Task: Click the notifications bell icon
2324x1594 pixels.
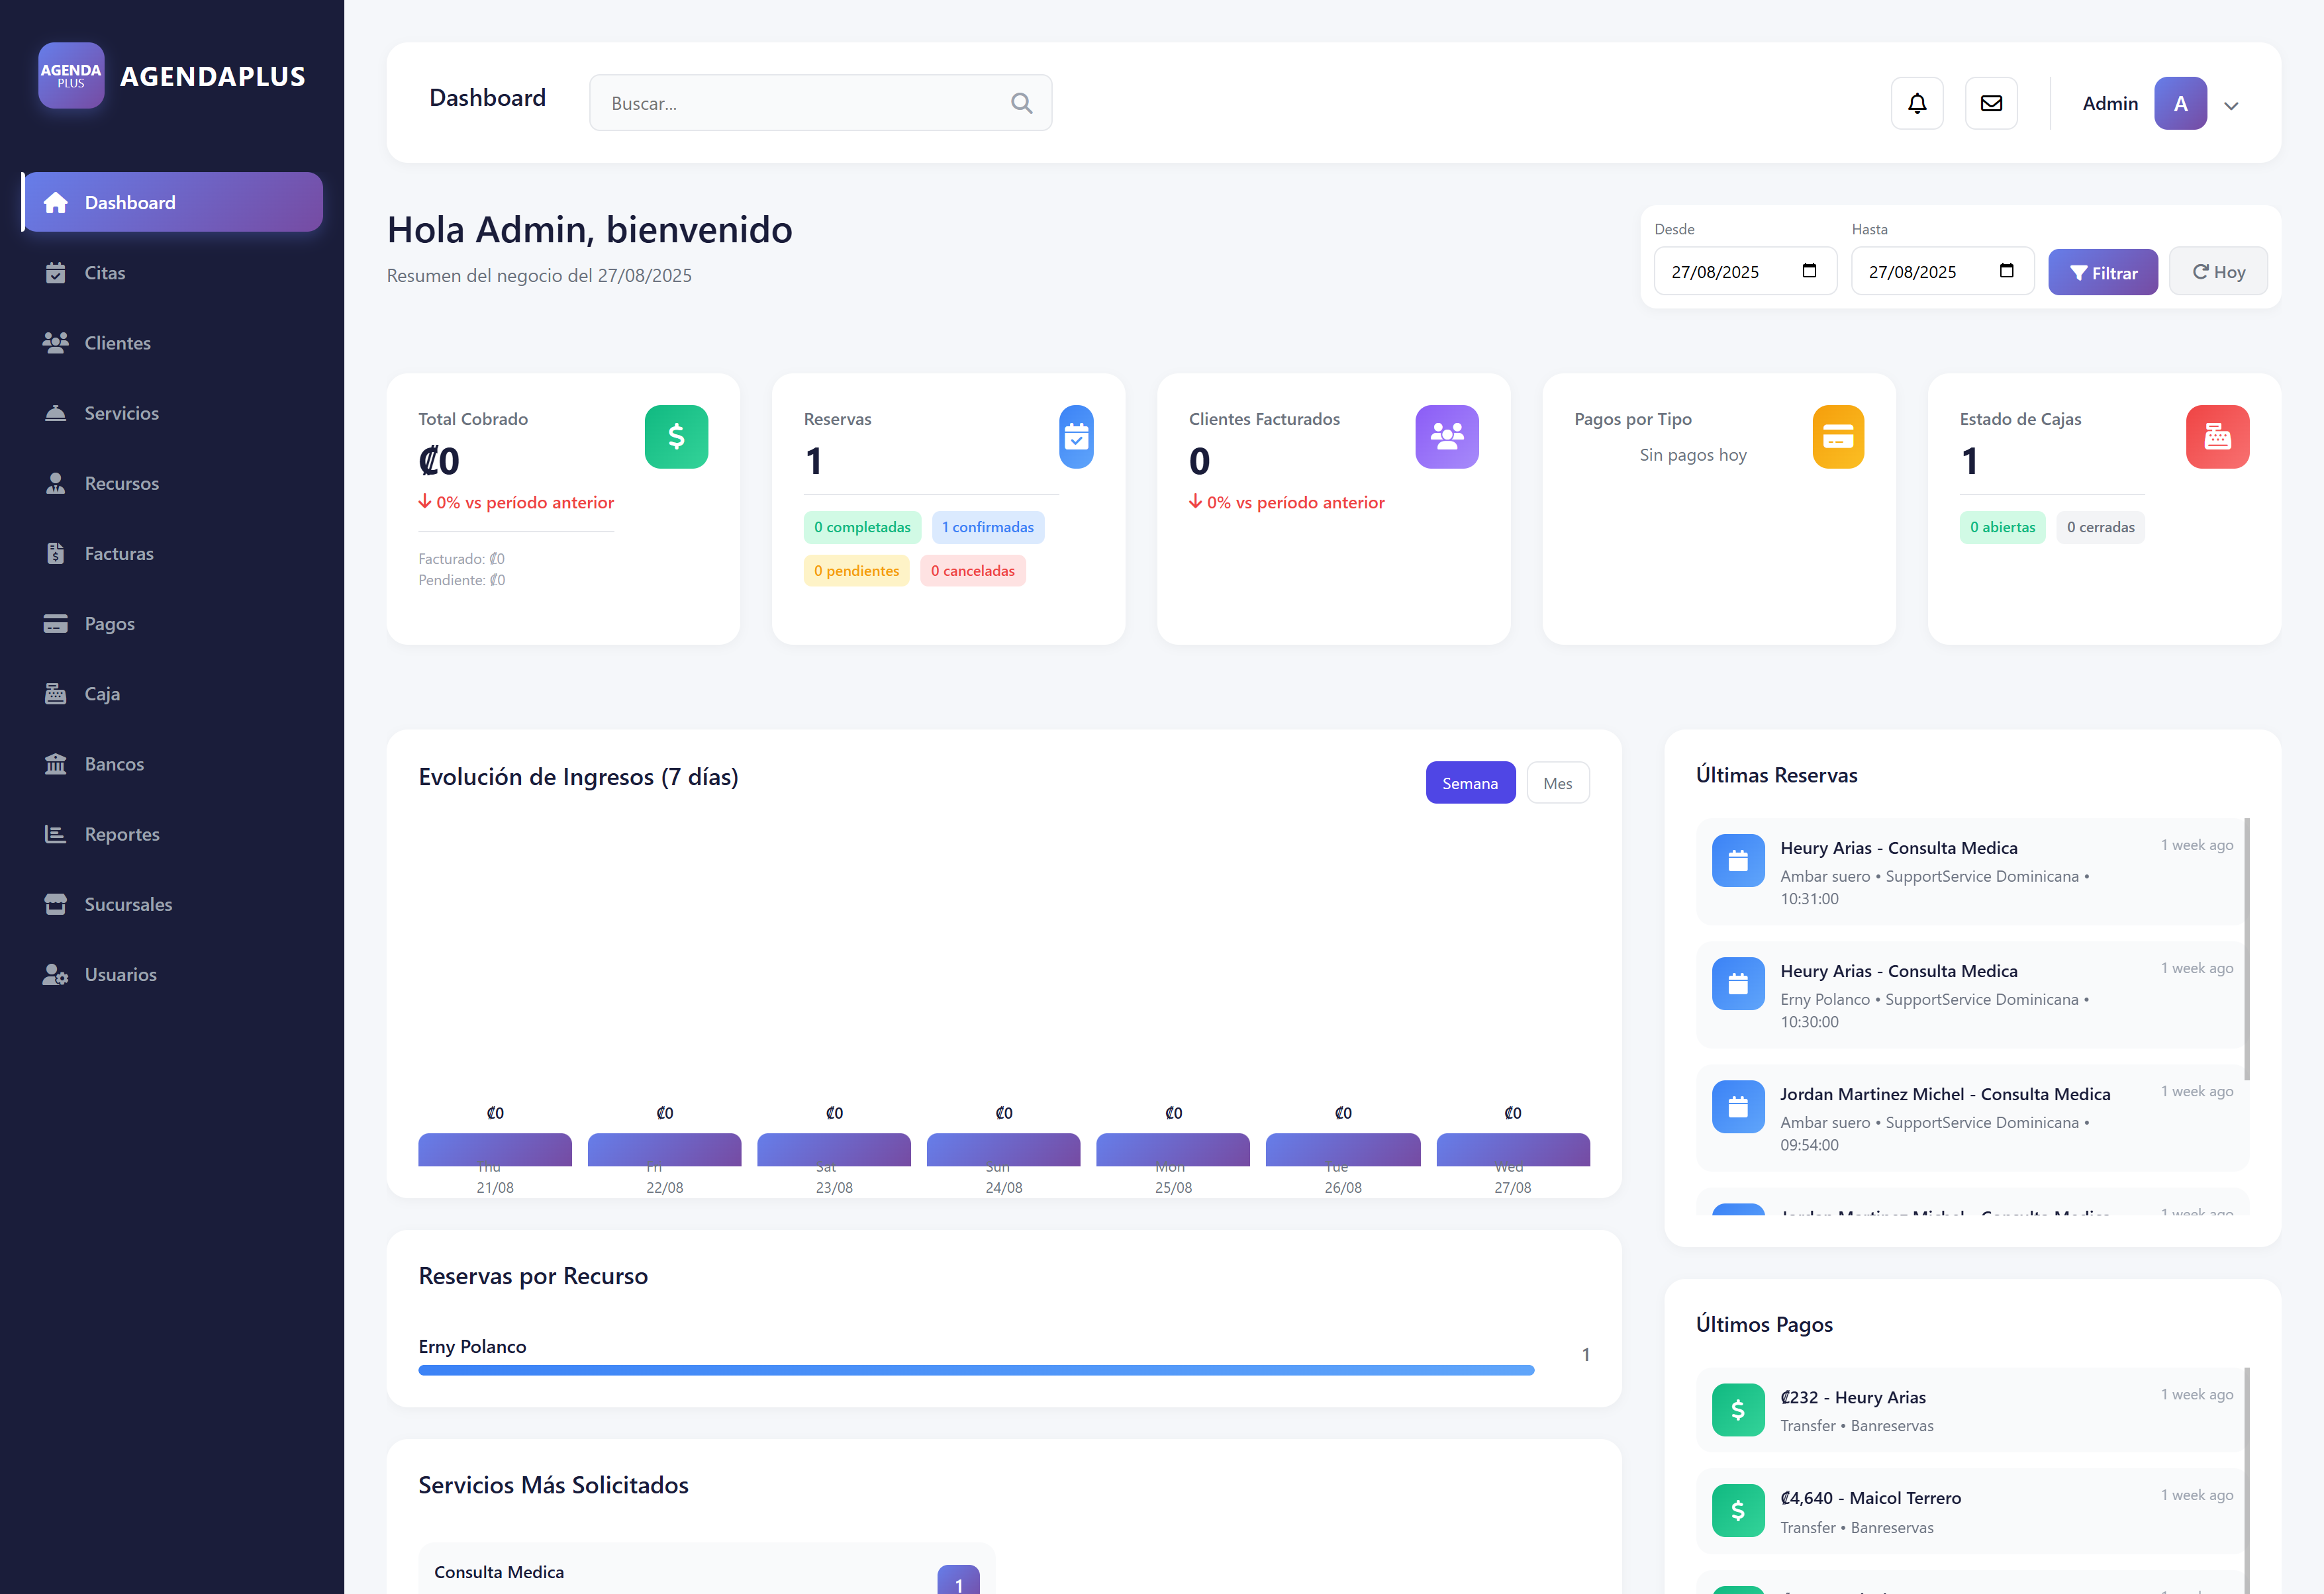Action: click(1917, 103)
